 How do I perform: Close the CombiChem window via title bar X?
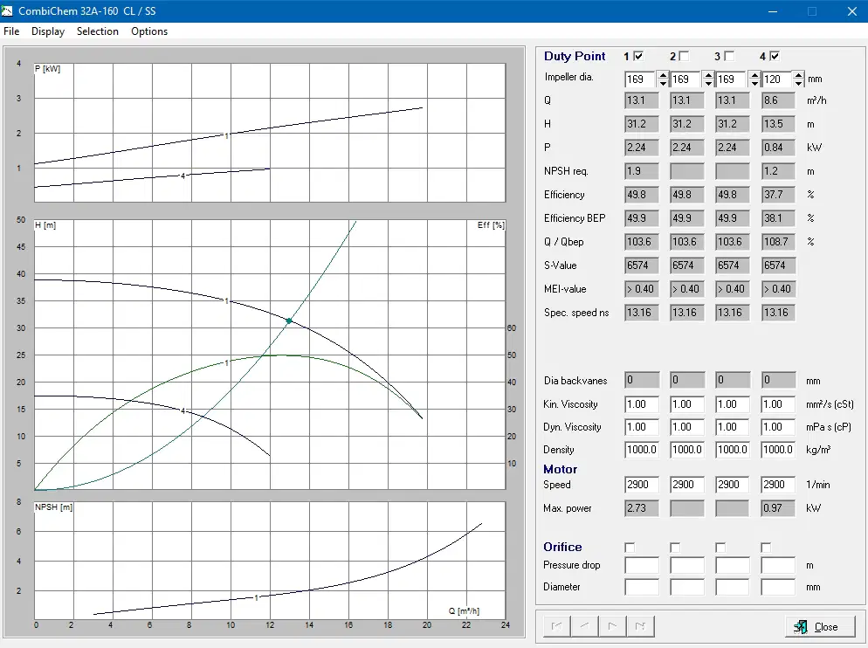[852, 11]
